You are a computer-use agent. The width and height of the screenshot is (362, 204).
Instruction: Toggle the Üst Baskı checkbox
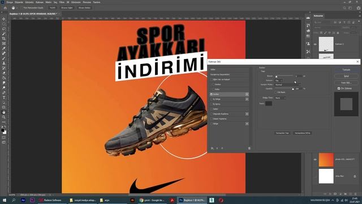point(275,92)
